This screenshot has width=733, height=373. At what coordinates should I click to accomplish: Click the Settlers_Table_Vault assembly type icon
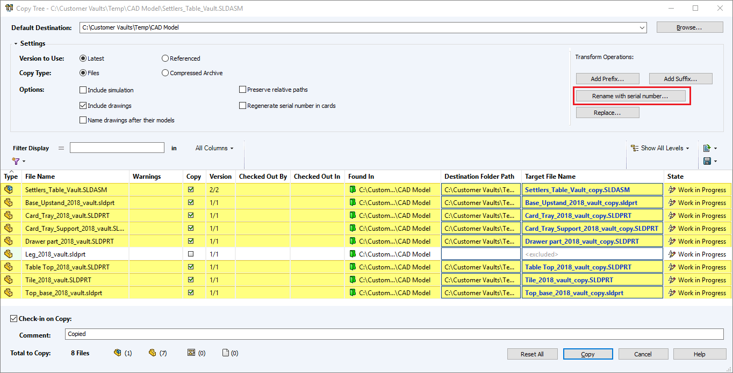[x=8, y=189]
